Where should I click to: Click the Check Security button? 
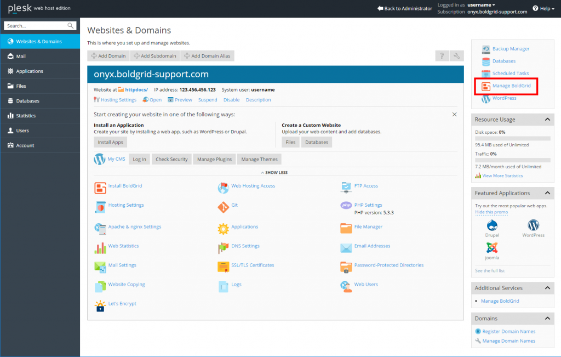click(171, 160)
